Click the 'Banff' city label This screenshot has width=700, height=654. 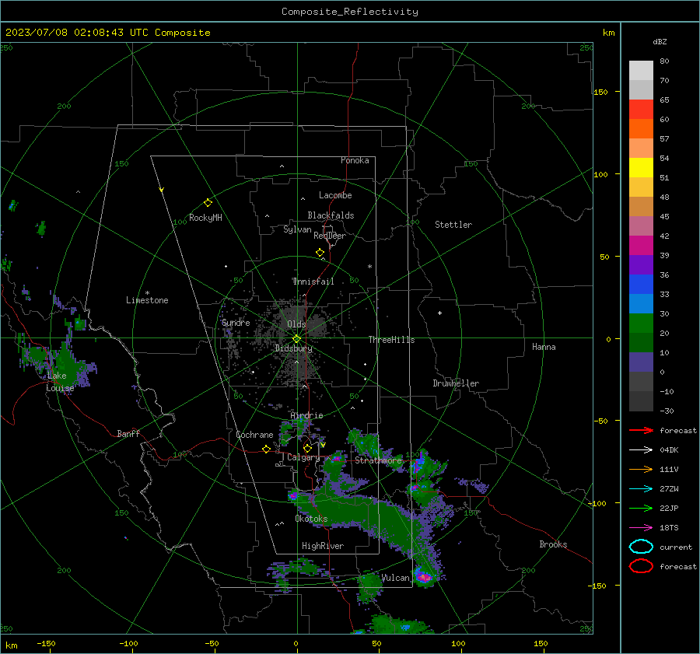tap(128, 433)
